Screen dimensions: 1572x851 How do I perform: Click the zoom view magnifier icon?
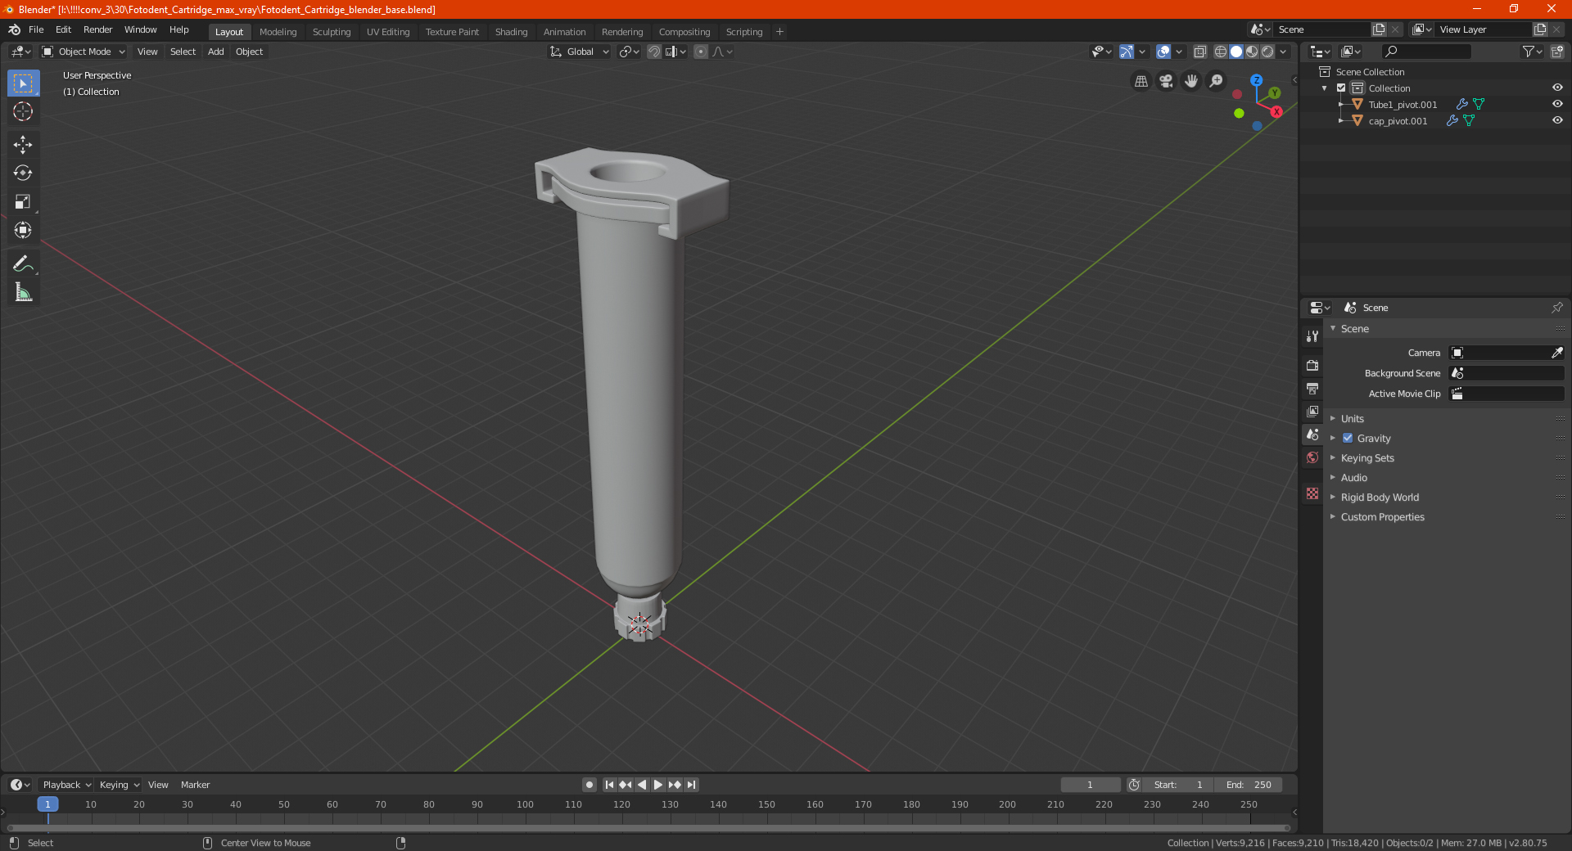click(x=1217, y=81)
